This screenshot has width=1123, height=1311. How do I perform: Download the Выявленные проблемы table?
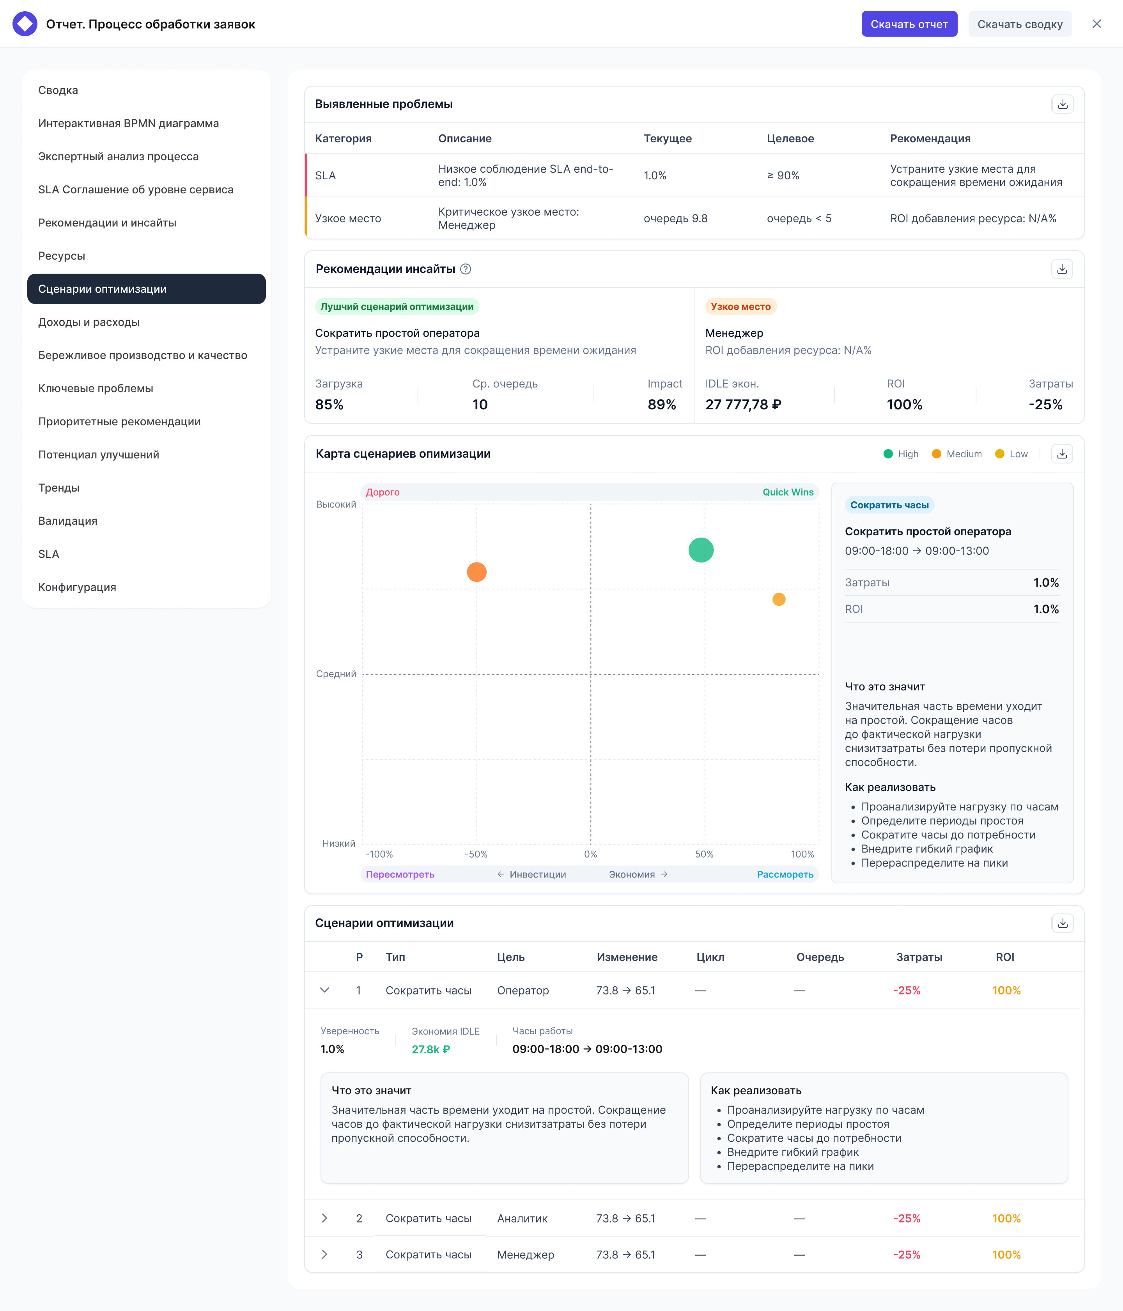coord(1062,104)
